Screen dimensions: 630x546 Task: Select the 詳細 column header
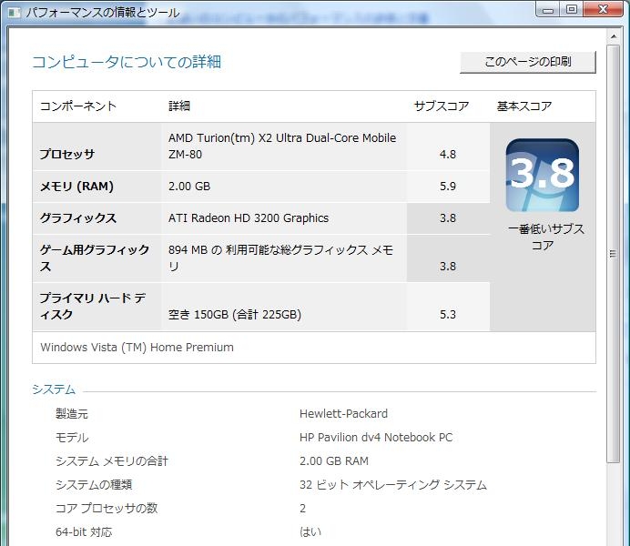tap(179, 106)
